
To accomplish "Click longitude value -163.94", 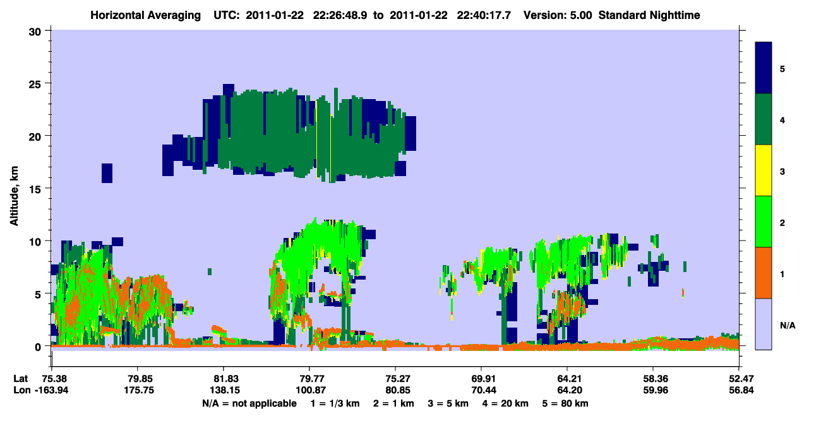I will click(52, 390).
